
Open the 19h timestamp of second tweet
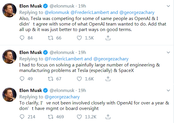click(82, 53)
